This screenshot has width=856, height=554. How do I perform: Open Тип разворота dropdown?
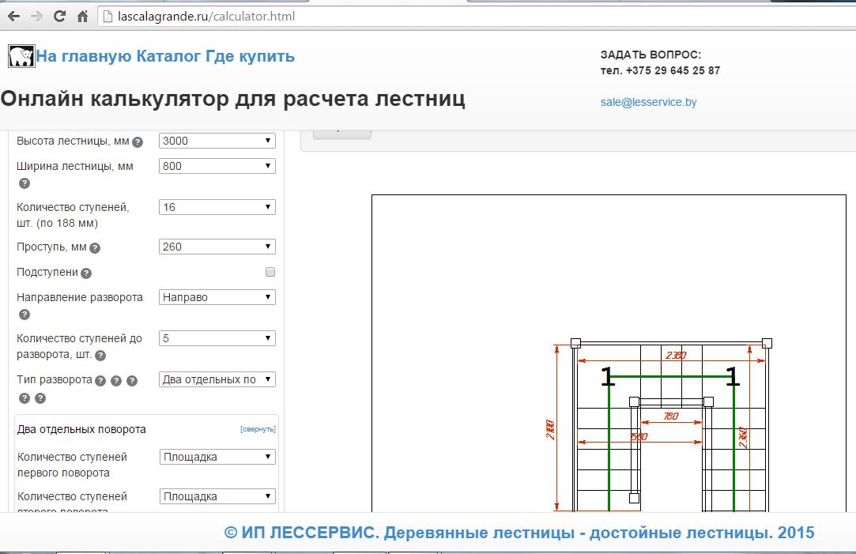pos(217,379)
